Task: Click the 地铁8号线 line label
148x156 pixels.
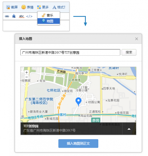Action: 35,117
